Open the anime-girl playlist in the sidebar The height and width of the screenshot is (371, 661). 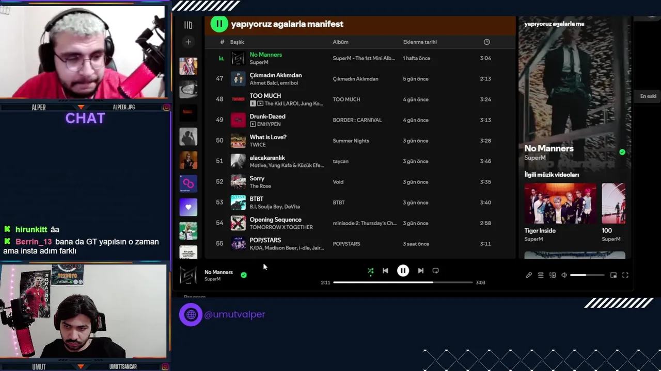pyautogui.click(x=188, y=66)
